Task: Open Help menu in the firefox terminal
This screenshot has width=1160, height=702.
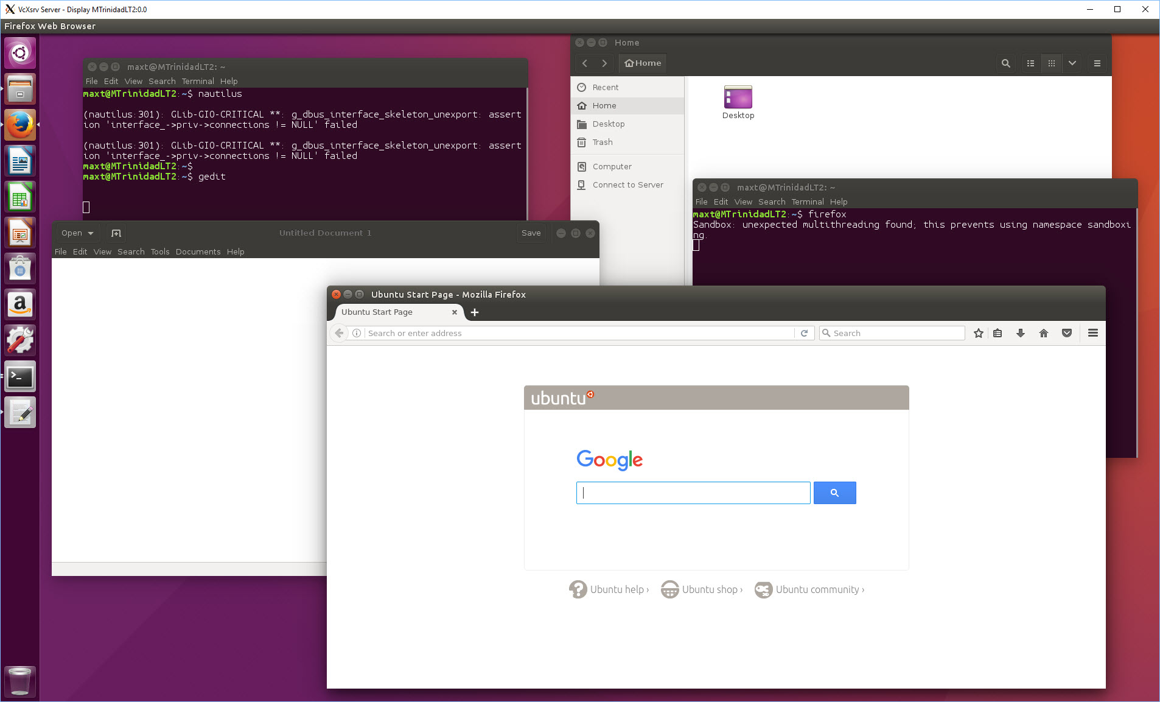Action: click(838, 202)
